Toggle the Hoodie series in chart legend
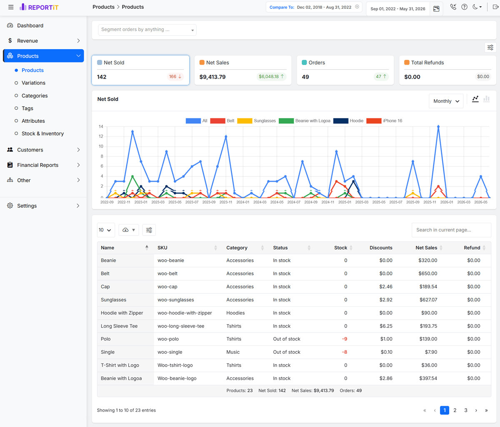Image resolution: width=500 pixels, height=427 pixels. click(x=348, y=121)
